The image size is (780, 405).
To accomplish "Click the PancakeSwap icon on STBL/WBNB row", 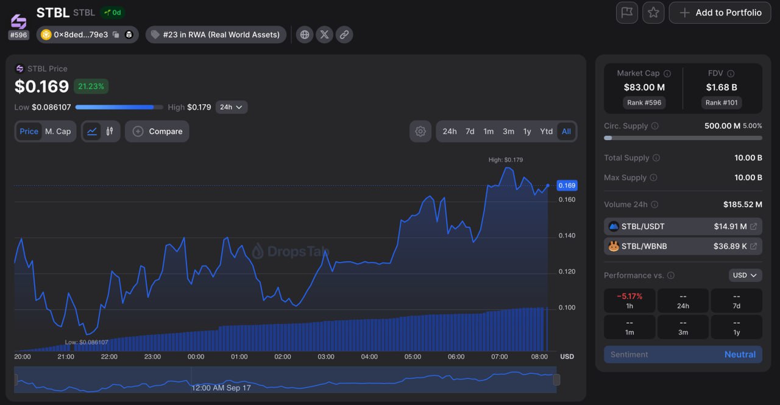I will (614, 246).
